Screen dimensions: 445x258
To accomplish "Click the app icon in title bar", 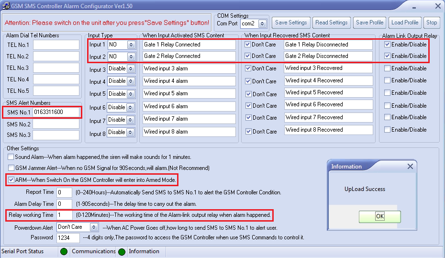I will [x=5, y=6].
